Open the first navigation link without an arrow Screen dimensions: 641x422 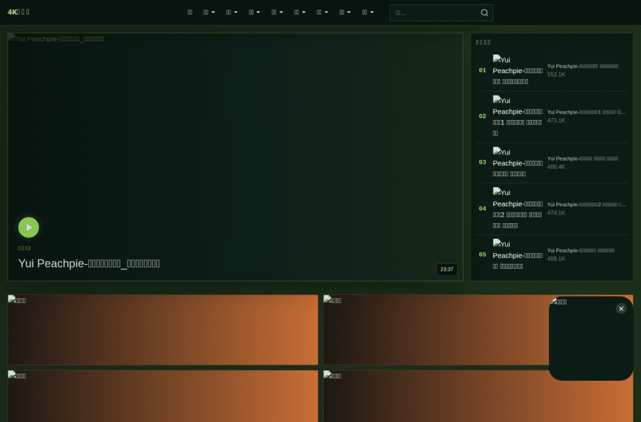coord(190,13)
